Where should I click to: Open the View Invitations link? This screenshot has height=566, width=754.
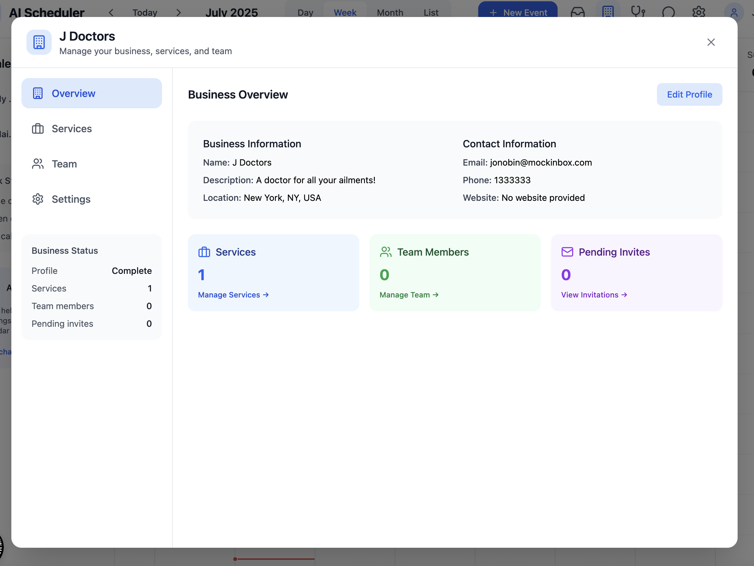click(594, 295)
